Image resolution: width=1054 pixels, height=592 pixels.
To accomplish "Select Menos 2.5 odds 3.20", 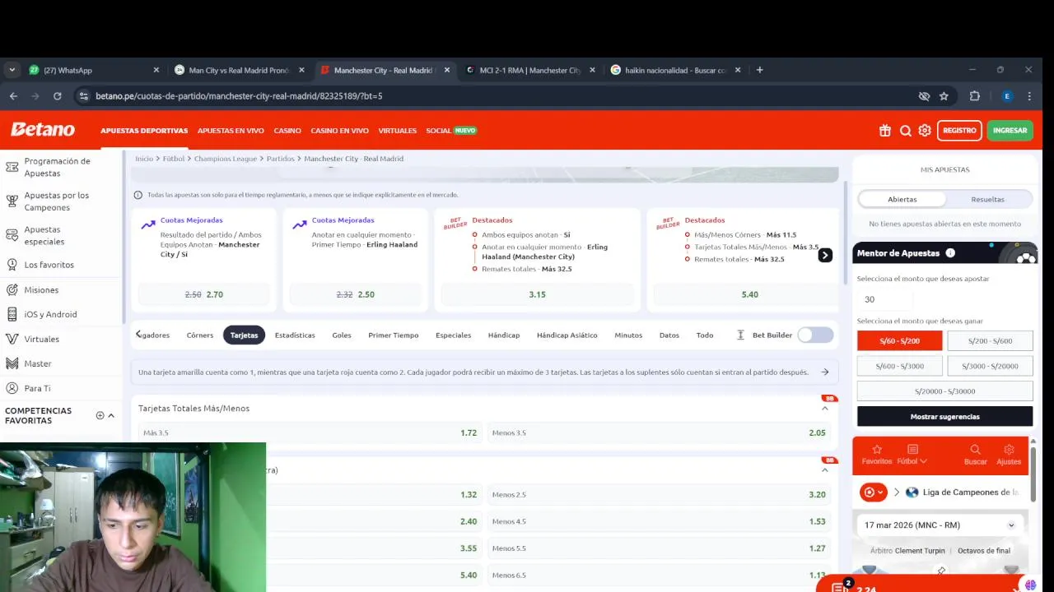I will tap(659, 494).
